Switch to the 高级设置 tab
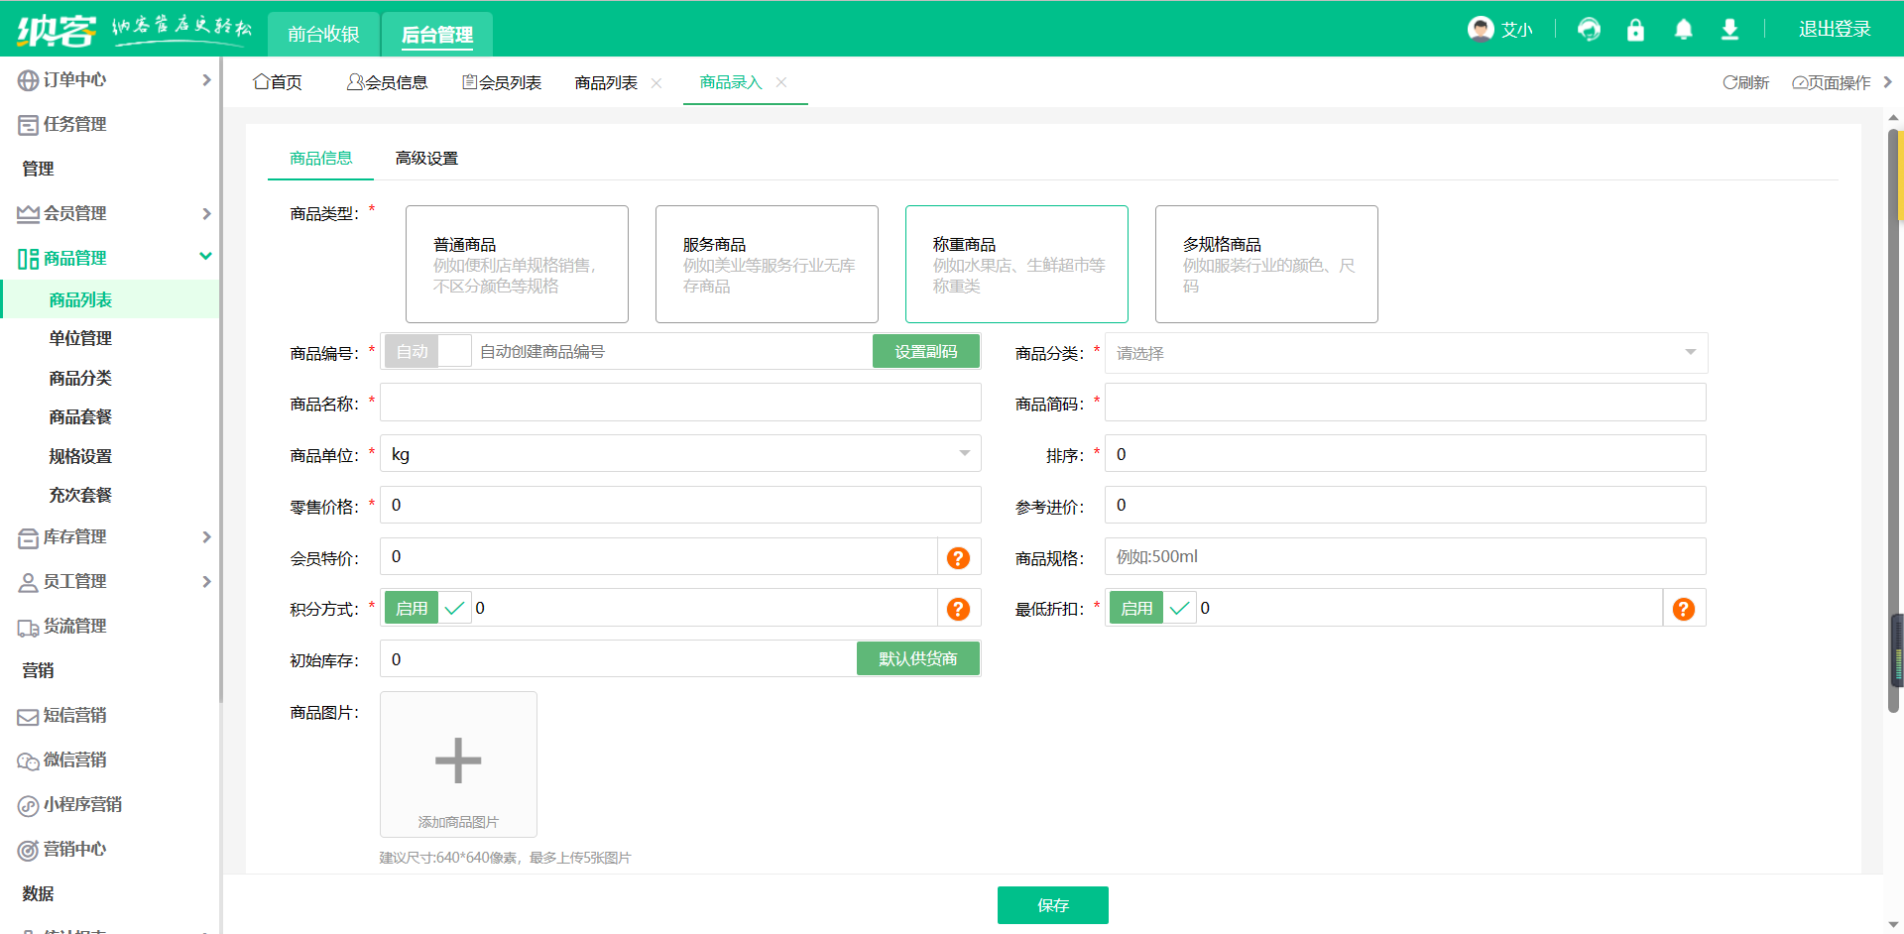 [425, 158]
